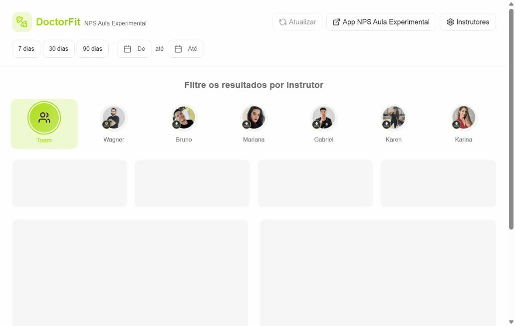
Task: Filter by instructor Gabriel
Action: [x=323, y=118]
